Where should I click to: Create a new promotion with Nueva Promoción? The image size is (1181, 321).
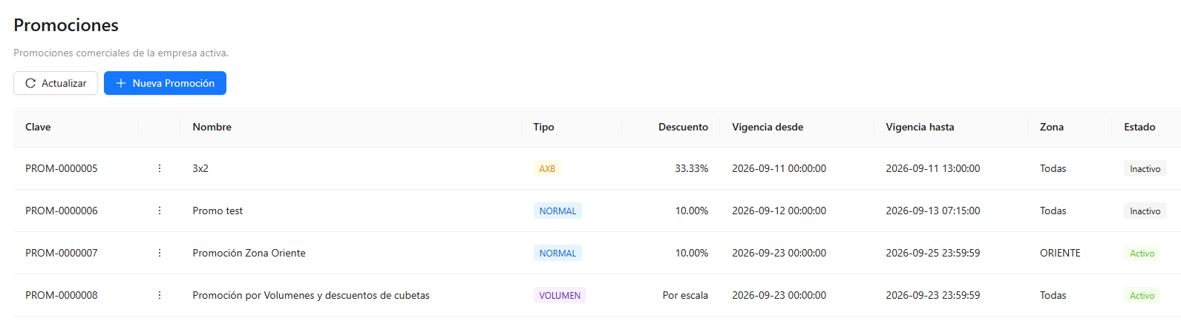click(x=165, y=83)
